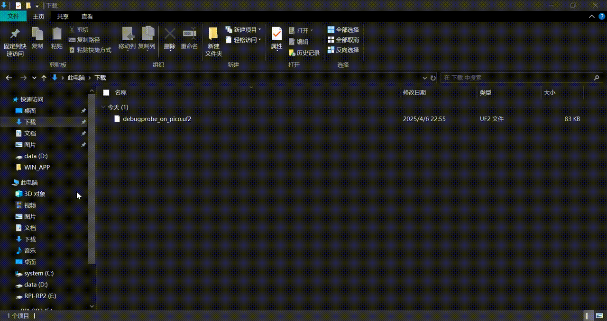Image resolution: width=607 pixels, height=321 pixels.
Task: Click Select none (全部取消)
Action: [343, 40]
